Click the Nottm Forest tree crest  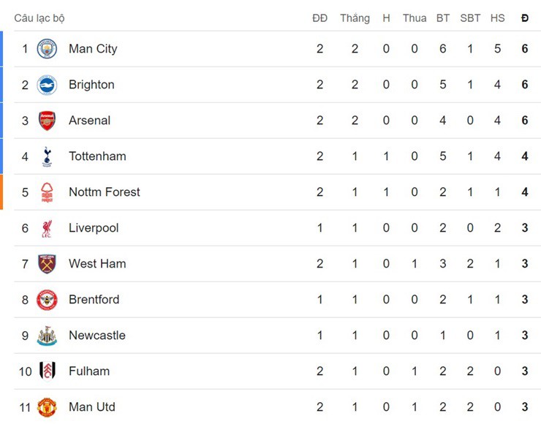47,192
